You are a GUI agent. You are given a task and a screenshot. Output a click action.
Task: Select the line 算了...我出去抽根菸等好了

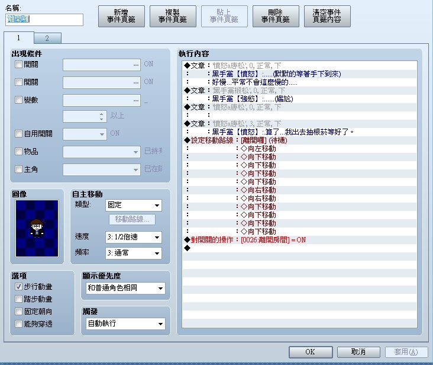(299, 132)
